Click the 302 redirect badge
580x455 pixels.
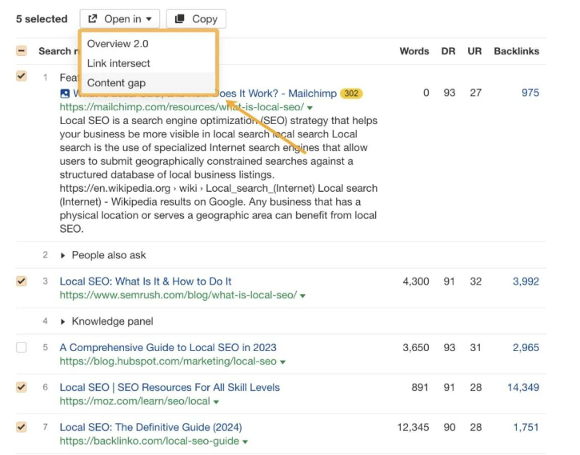click(x=351, y=94)
